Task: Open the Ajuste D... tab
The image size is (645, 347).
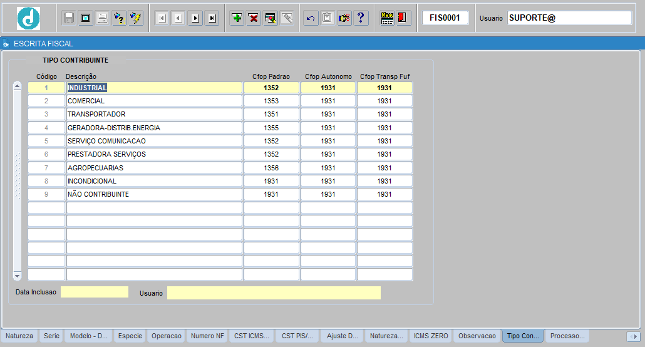Action: pos(343,336)
